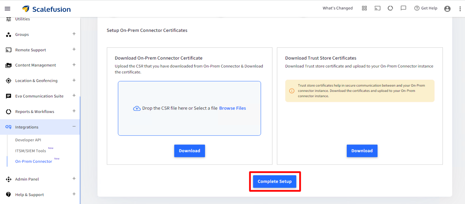This screenshot has width=465, height=204.
Task: Click the Integrations link icon
Action: click(x=9, y=127)
